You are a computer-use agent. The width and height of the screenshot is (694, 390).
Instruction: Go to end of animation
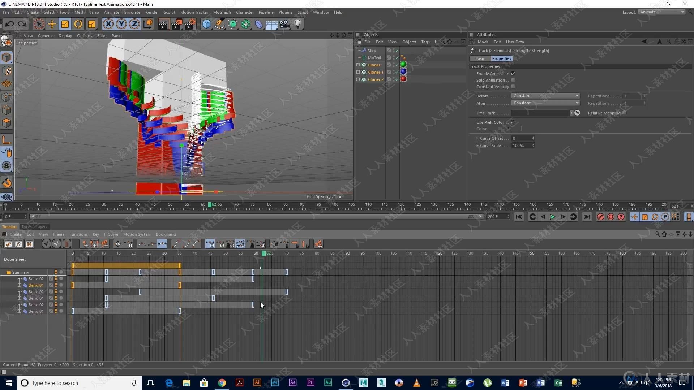tap(587, 217)
